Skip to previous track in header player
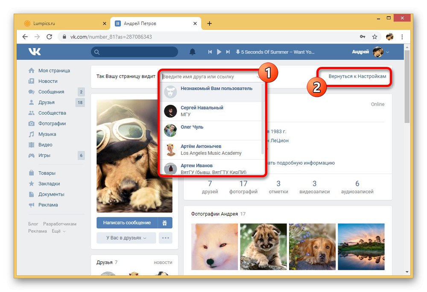Image resolution: width=427 pixels, height=292 pixels. click(210, 52)
